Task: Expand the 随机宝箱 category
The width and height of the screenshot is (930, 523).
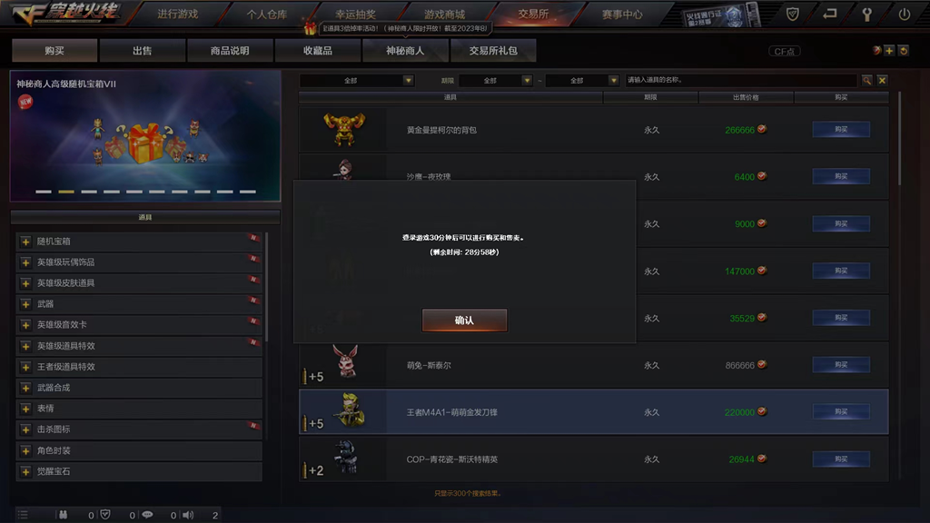Action: click(139, 242)
